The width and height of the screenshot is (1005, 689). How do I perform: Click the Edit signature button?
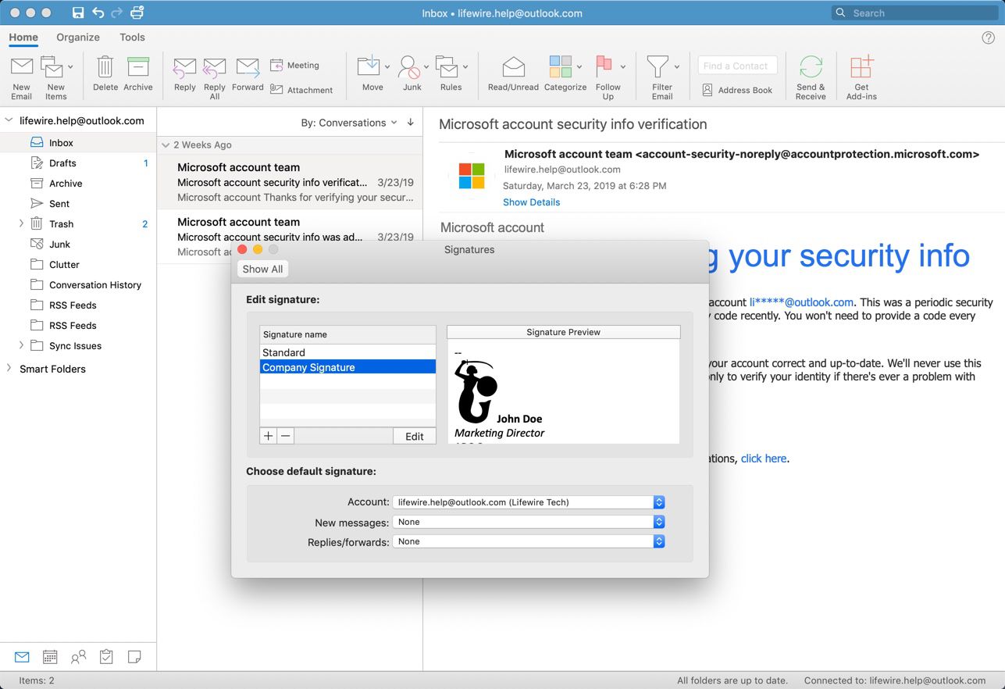coord(415,436)
